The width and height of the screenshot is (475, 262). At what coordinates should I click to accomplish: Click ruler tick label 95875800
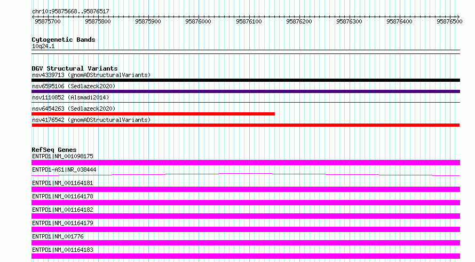[x=98, y=21]
